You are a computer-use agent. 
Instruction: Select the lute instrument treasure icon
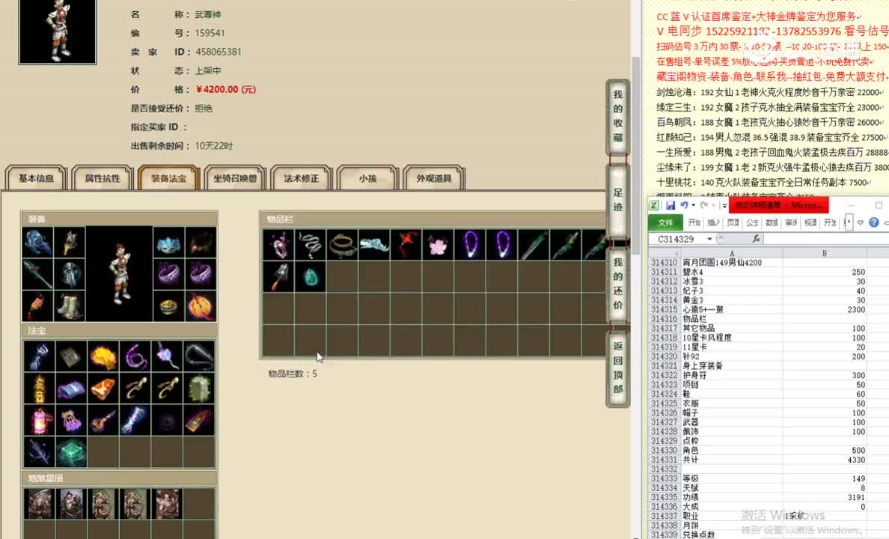[x=103, y=421]
